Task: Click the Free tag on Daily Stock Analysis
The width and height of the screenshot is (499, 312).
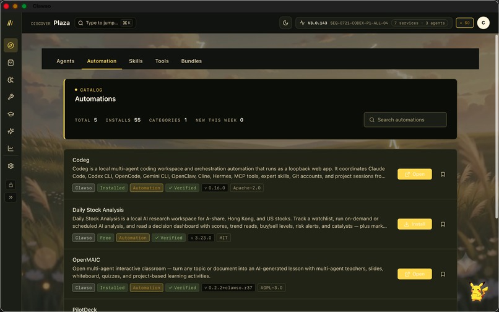Action: [x=105, y=238]
